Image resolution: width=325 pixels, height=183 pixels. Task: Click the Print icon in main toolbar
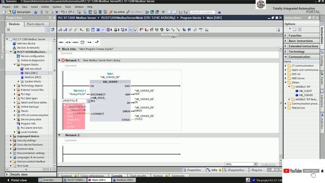tap(36, 12)
